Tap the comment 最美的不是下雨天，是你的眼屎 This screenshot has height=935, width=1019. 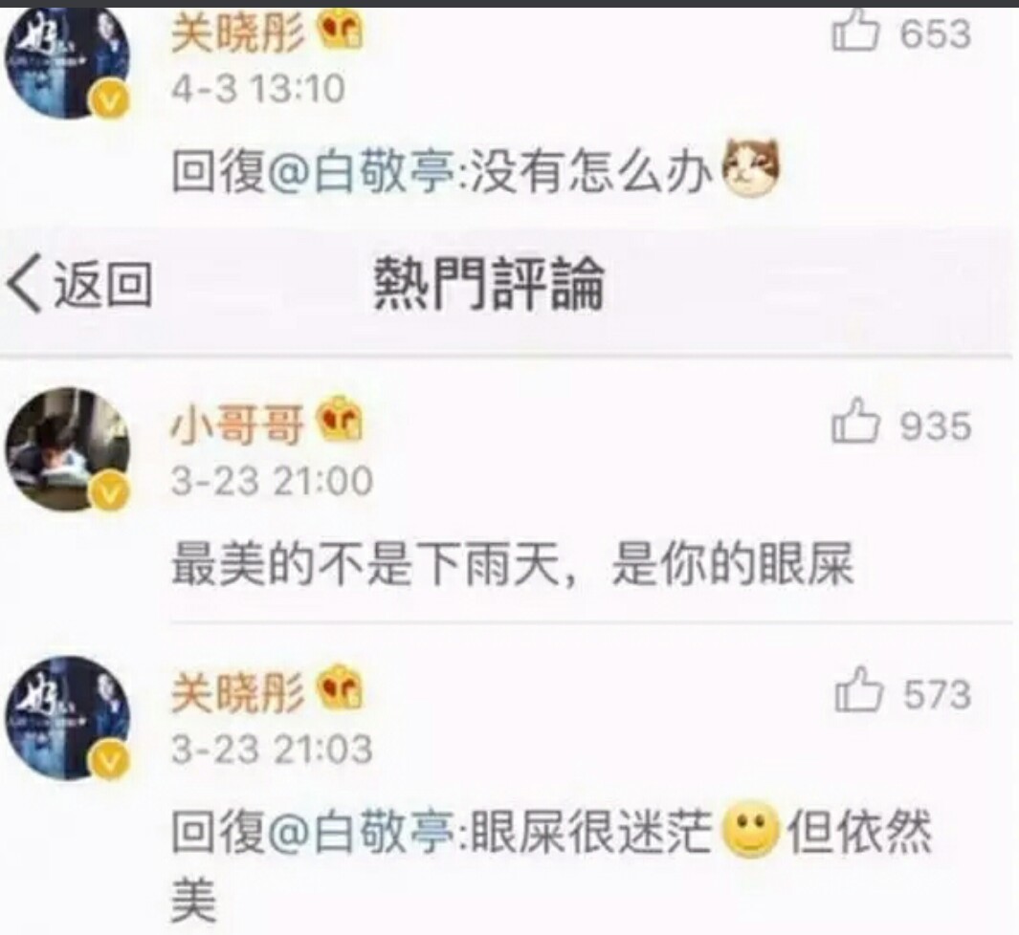coord(512,563)
